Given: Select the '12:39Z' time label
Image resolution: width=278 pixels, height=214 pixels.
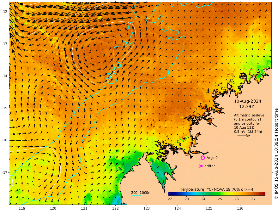Looking at the screenshot, I should [x=247, y=107].
